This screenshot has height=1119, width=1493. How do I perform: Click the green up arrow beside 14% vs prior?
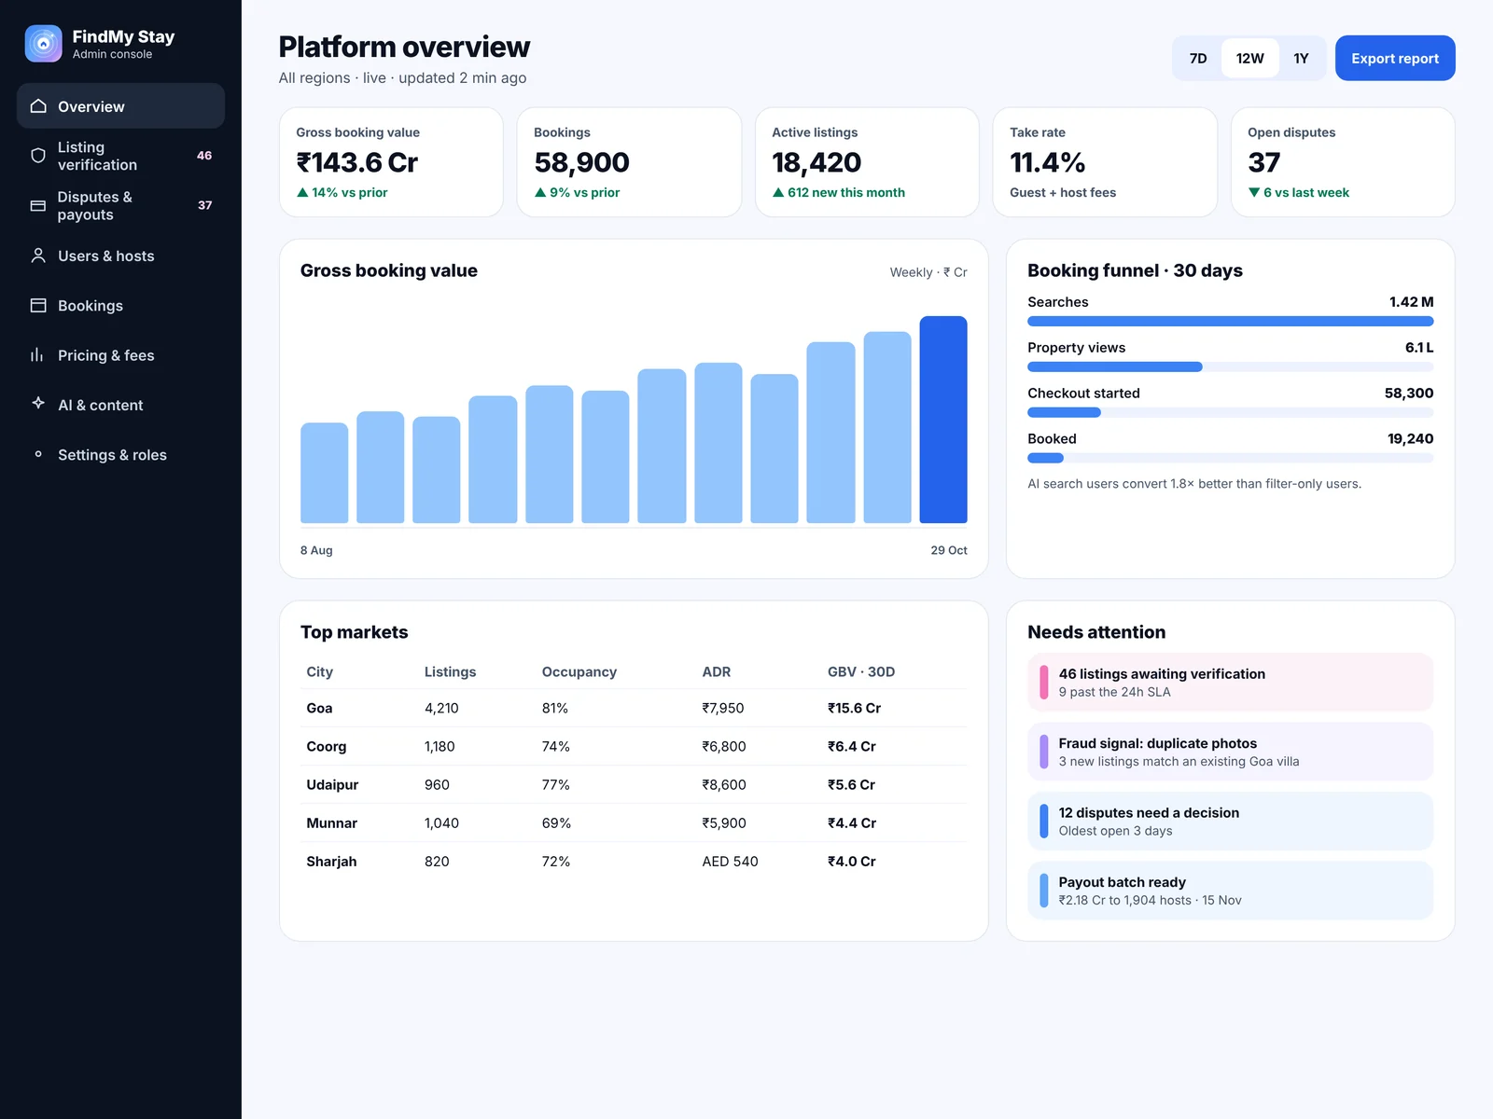(302, 192)
